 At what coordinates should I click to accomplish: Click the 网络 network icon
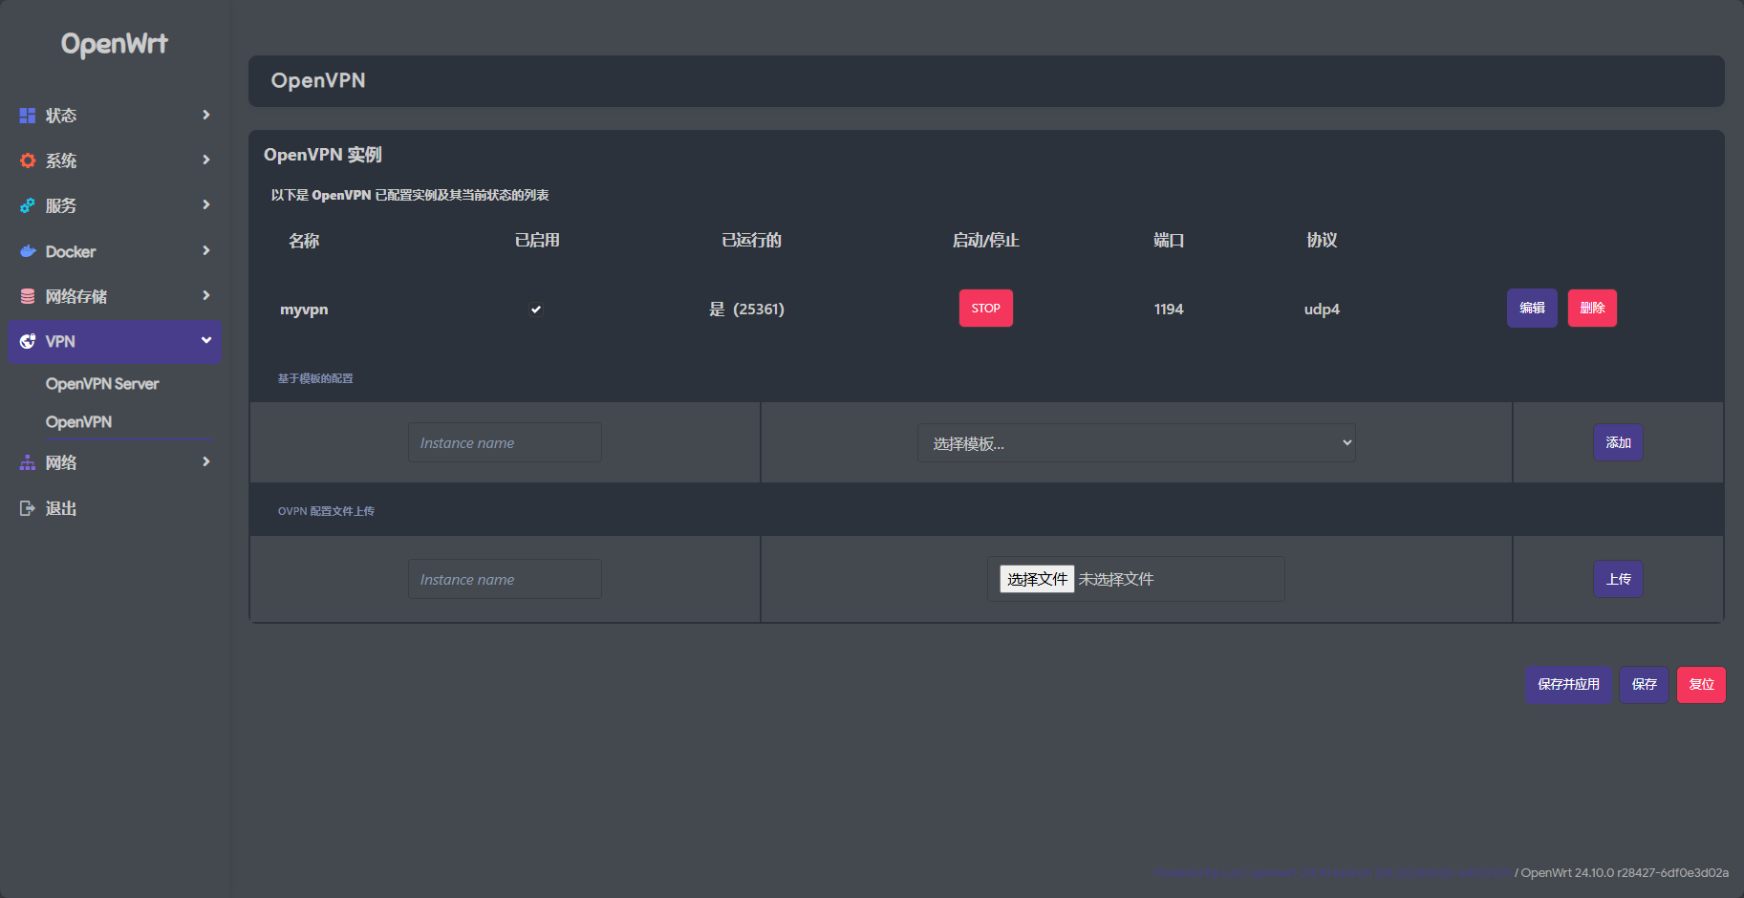coord(27,462)
